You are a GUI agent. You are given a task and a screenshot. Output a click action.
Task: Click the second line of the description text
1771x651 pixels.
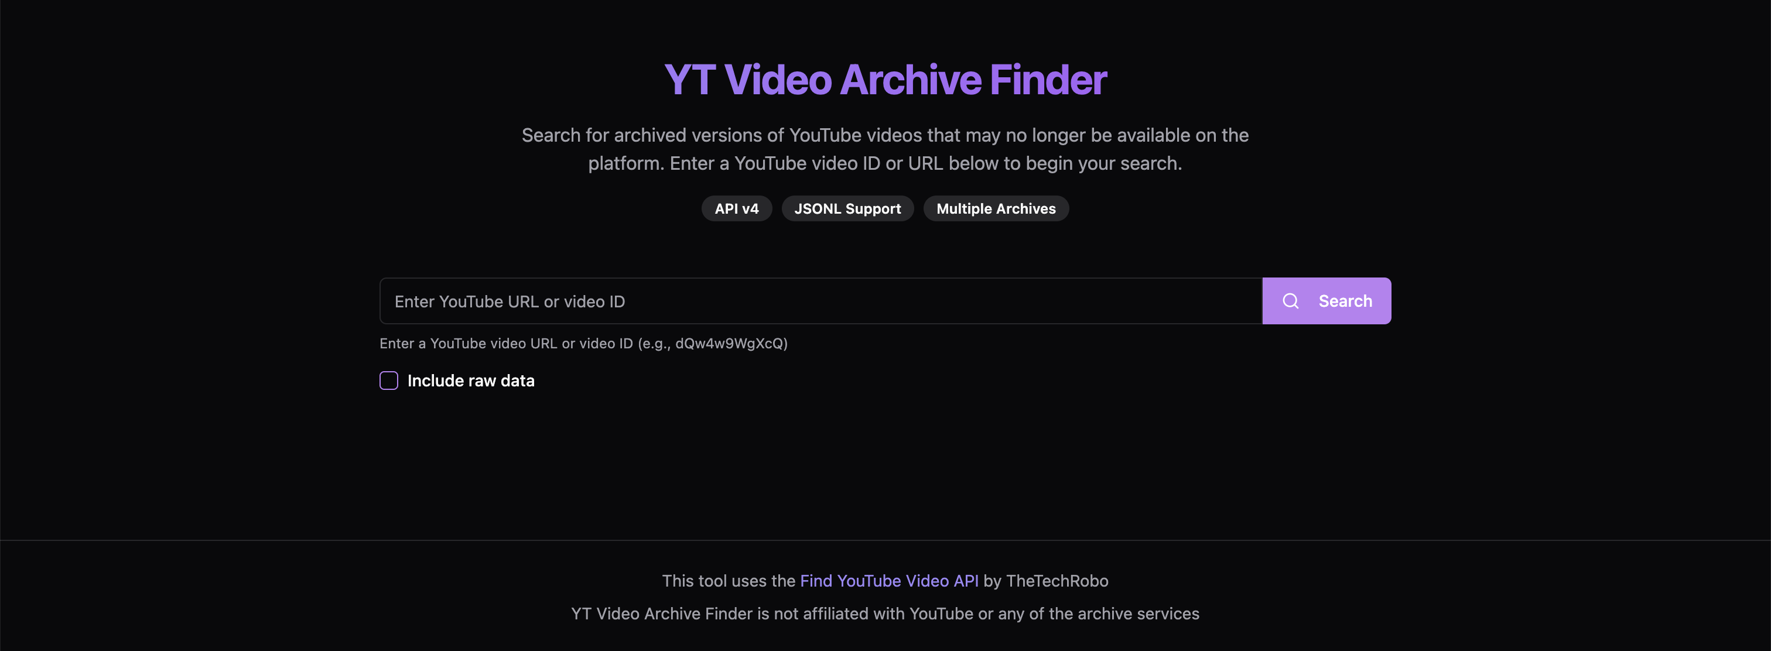[x=885, y=163]
